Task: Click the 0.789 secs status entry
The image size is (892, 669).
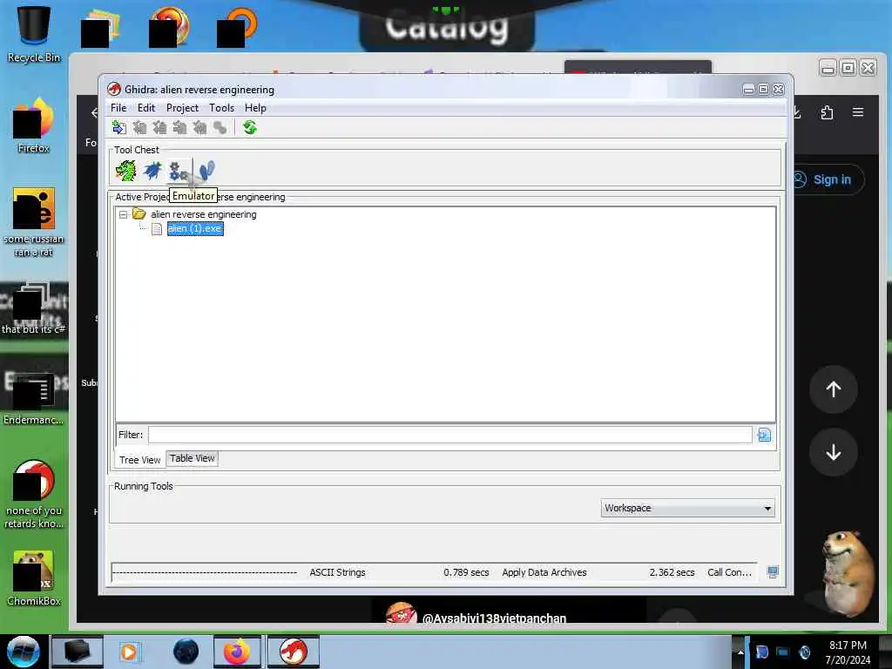Action: (467, 572)
